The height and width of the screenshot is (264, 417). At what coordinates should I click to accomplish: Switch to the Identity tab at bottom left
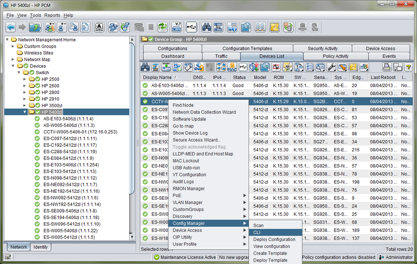pos(40,247)
